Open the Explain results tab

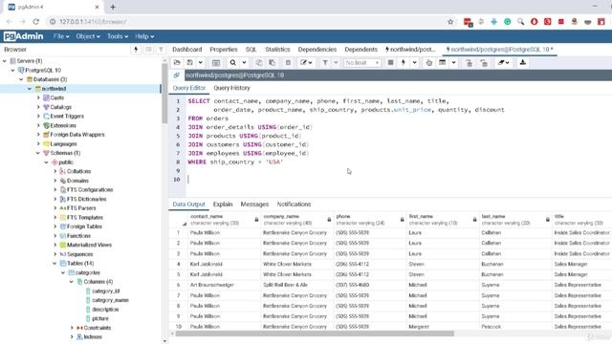click(x=223, y=204)
